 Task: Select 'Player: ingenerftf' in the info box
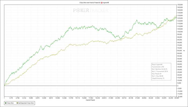[x=157, y=65]
